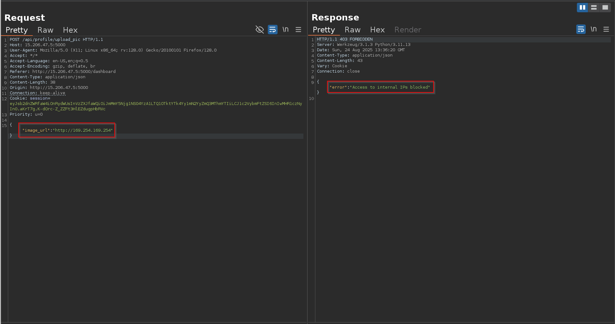Toggle word wrap in Request panel
Screen dimensions: 615x324
(273, 30)
